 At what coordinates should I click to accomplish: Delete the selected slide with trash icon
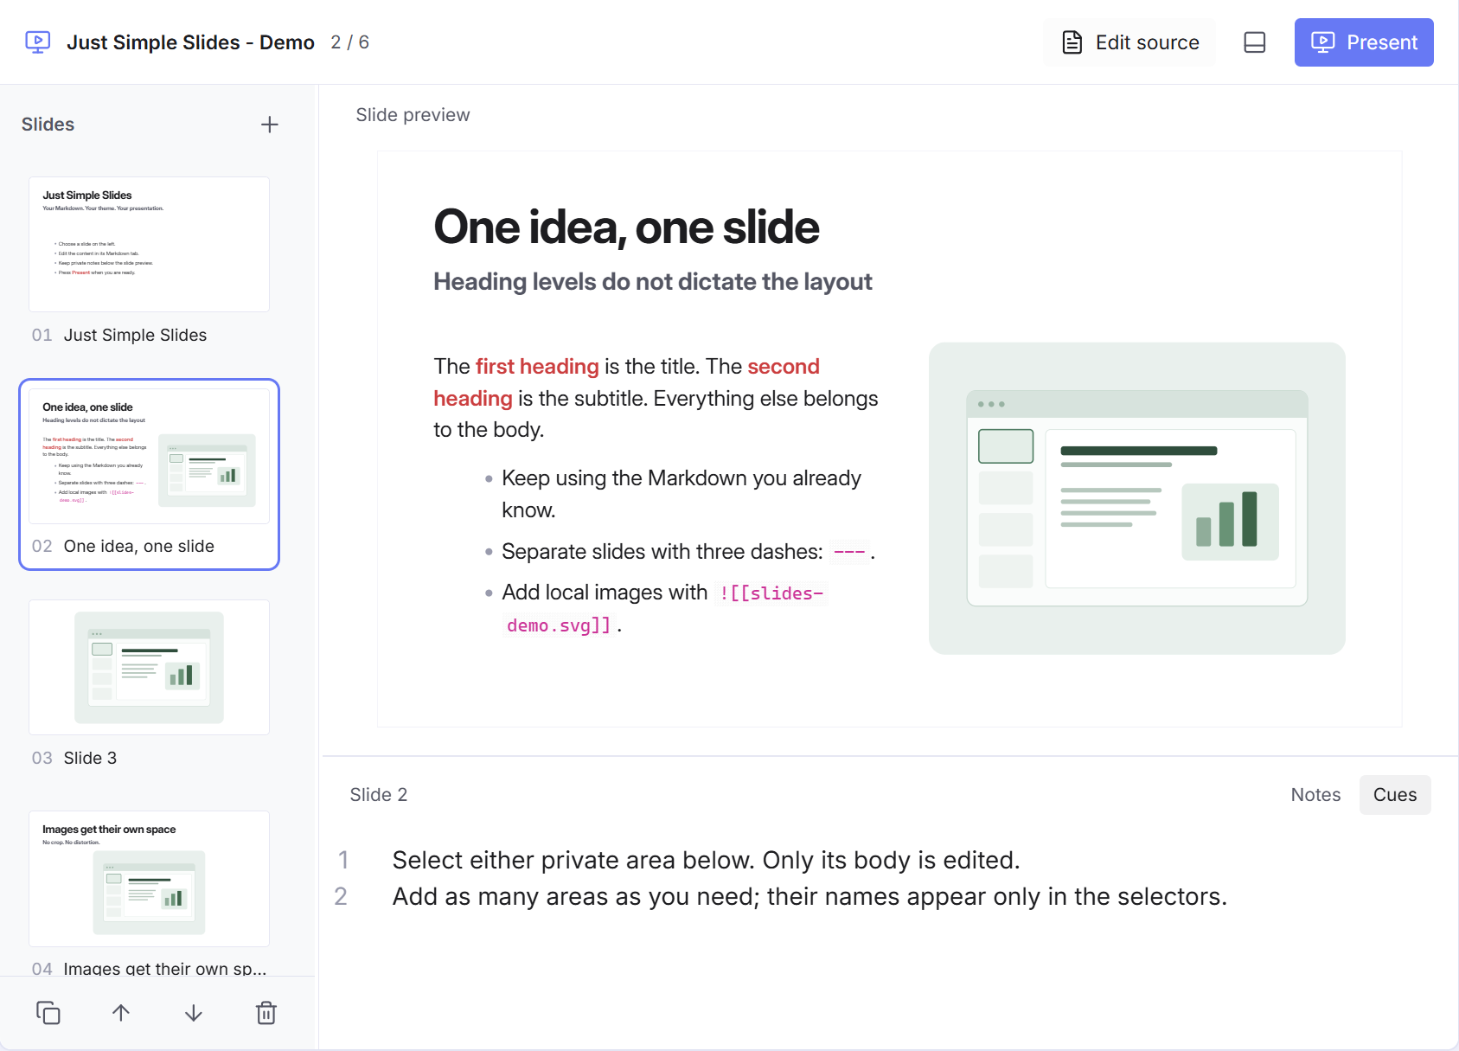(266, 1013)
